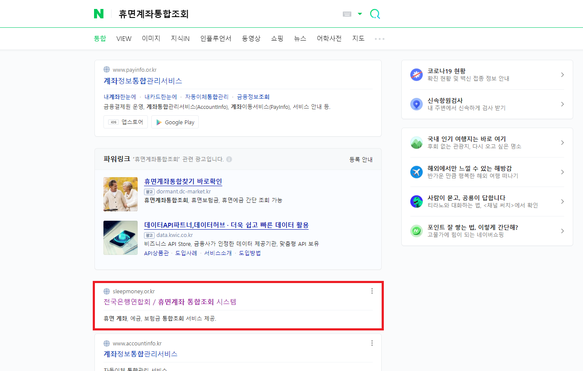
Task: Click the globe icon beside www.payinfo.or.kr
Action: click(107, 70)
